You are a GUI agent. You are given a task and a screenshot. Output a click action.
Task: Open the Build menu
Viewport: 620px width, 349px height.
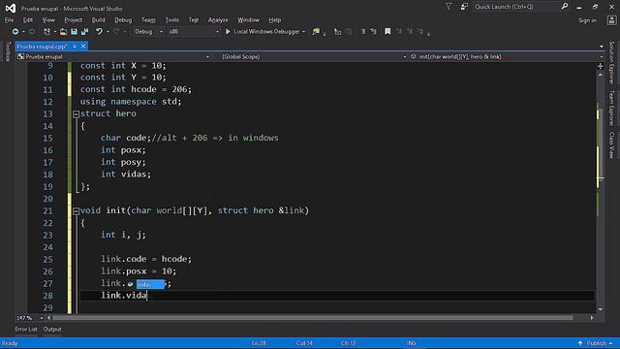(x=98, y=19)
